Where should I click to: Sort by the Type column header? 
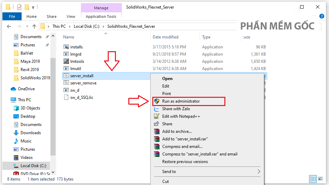tap(206, 37)
